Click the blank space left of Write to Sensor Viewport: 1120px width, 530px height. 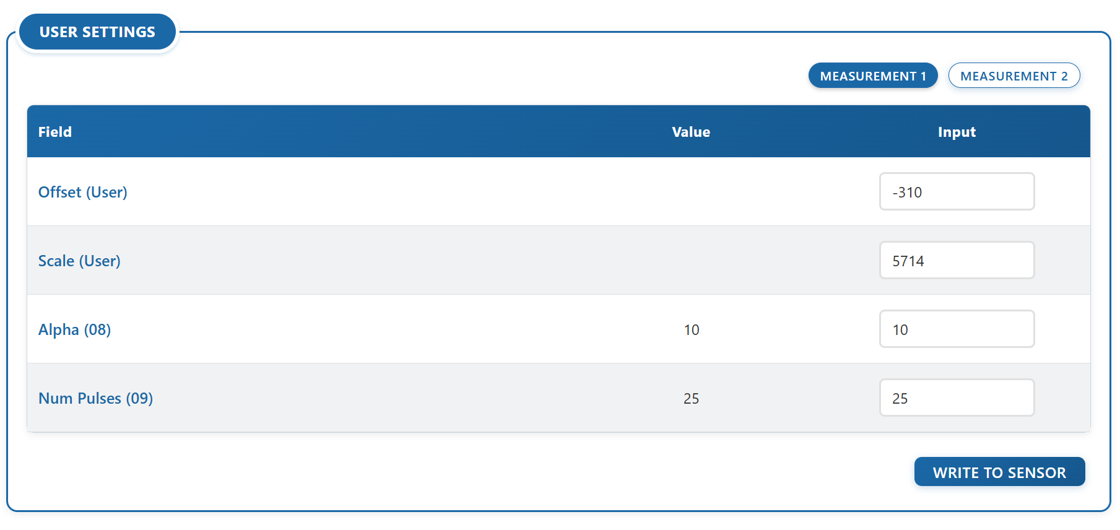495,472
